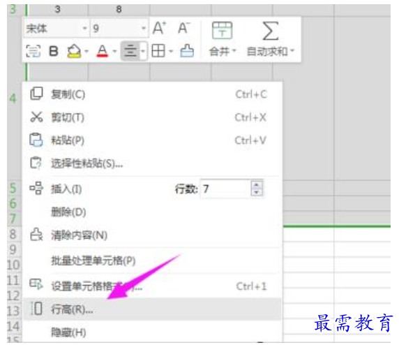This screenshot has height=345, width=399.
Task: Select row header 13
Action: click(x=13, y=311)
